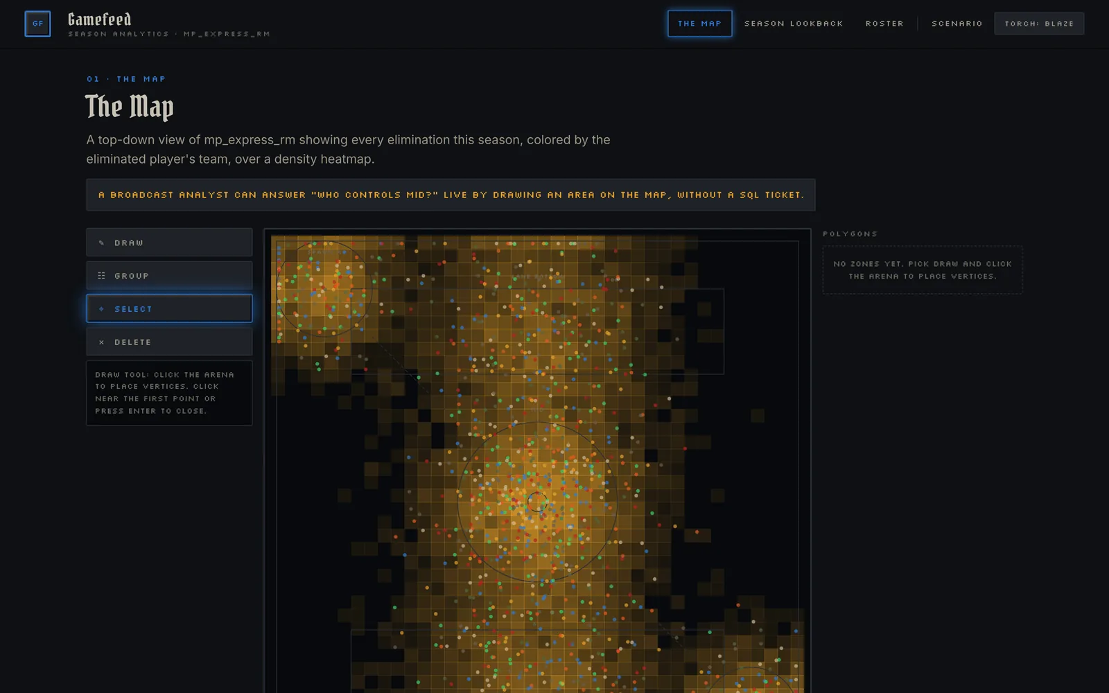The height and width of the screenshot is (693, 1109).
Task: Click the center circle of the arena map
Action: point(537,502)
